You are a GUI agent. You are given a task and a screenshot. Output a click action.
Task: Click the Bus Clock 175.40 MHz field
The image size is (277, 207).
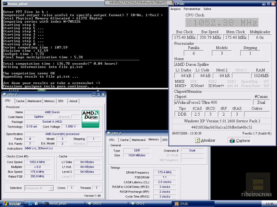(x=184, y=37)
